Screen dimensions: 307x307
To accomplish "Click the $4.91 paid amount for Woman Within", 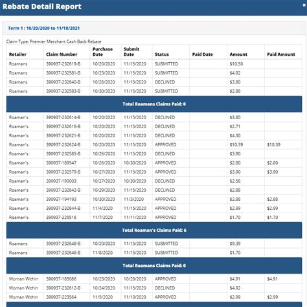I will point(272,279).
